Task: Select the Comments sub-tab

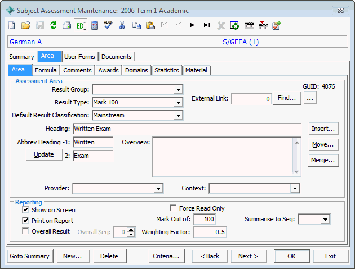Action: click(x=77, y=70)
